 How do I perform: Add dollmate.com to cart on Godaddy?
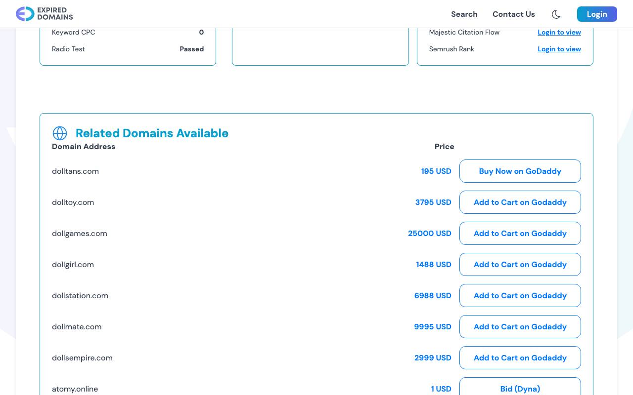tap(520, 327)
